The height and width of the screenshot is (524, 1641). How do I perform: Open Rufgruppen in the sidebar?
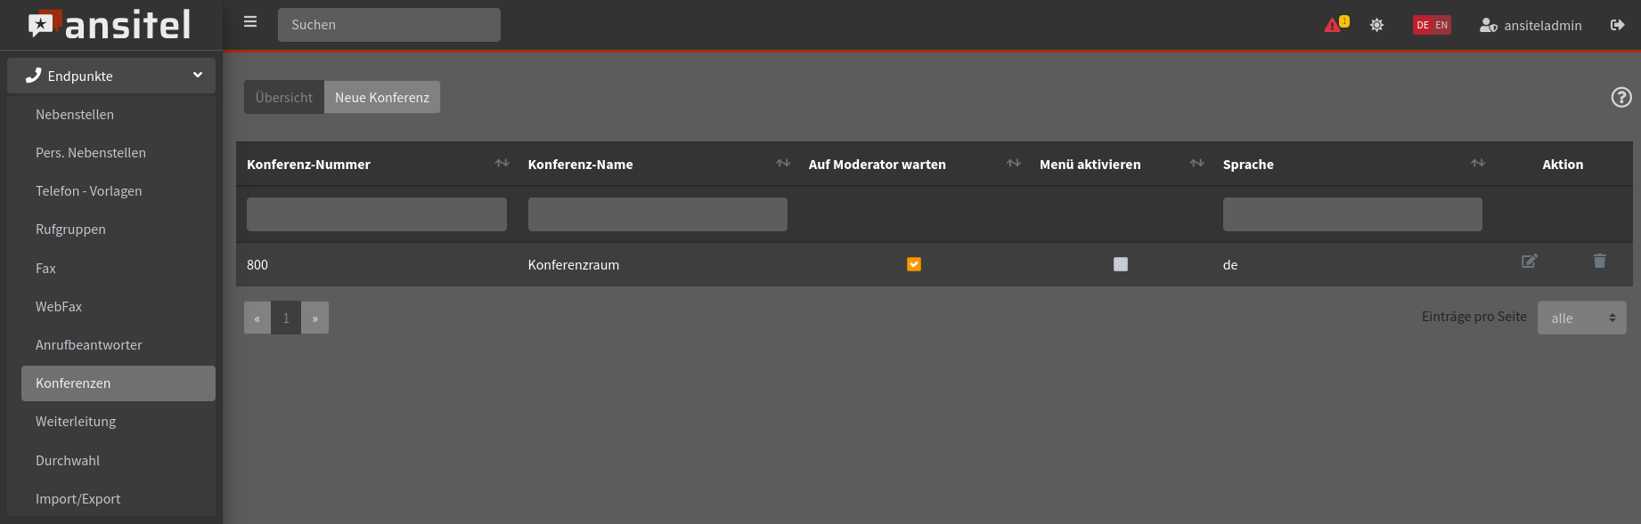coord(70,230)
